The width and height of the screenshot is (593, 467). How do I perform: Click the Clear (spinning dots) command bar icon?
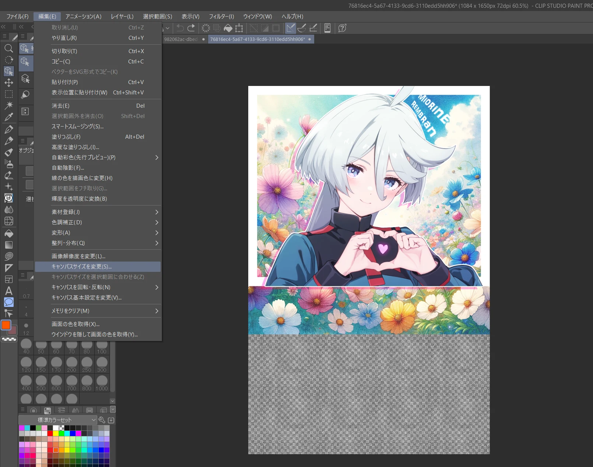206,28
